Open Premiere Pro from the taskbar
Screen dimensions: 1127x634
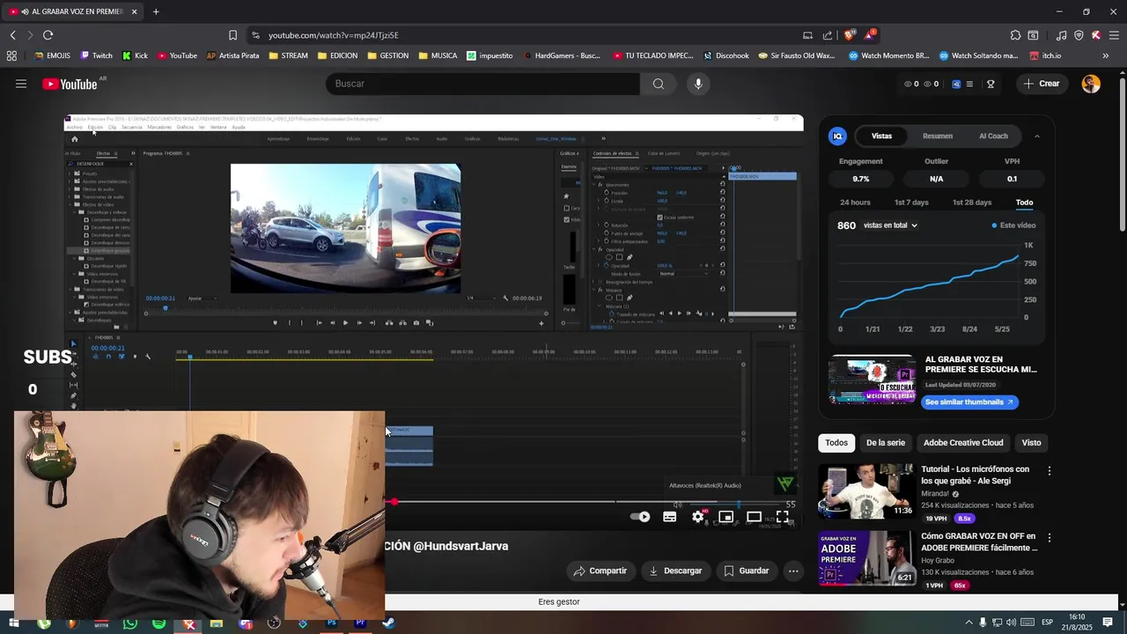point(360,623)
